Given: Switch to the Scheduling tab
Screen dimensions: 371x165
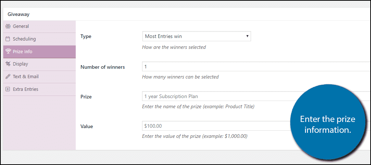Looking at the screenshot, I should [24, 39].
